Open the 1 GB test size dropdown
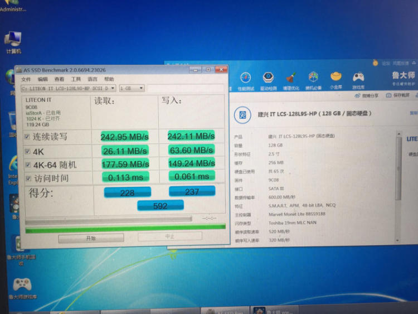The width and height of the screenshot is (418, 314). coord(132,88)
